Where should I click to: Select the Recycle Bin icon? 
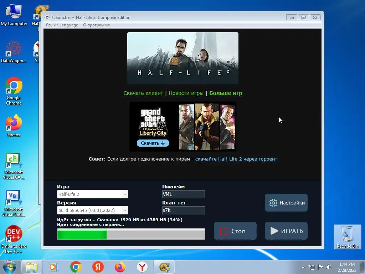coord(347,237)
